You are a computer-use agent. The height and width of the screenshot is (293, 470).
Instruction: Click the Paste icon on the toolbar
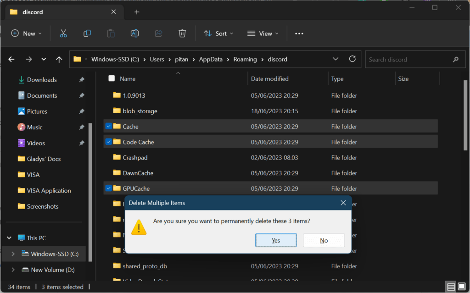point(110,33)
